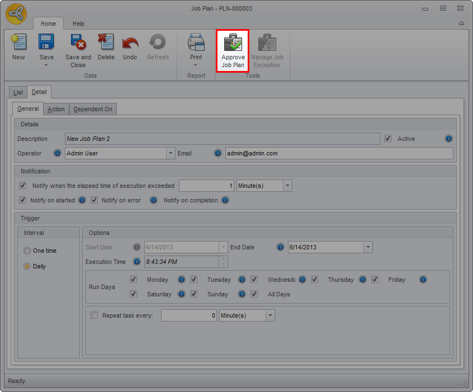
Task: Toggle Notify when elapsed time exceeded checkbox
Action: (x=22, y=185)
